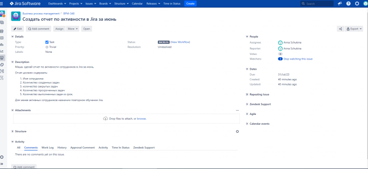Click the blue Create button
Viewport: 368px width, 169px height.
pos(190,3)
